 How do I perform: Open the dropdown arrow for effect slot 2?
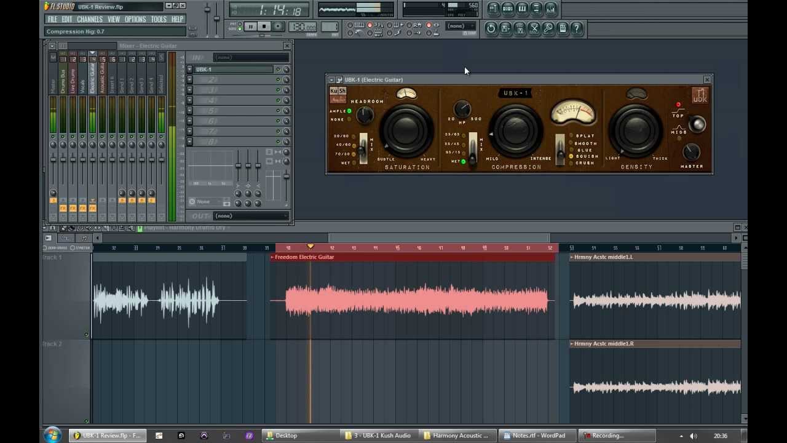coord(190,80)
